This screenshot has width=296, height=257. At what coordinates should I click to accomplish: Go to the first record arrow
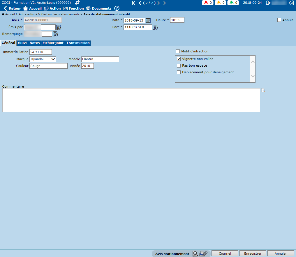tap(134, 3)
